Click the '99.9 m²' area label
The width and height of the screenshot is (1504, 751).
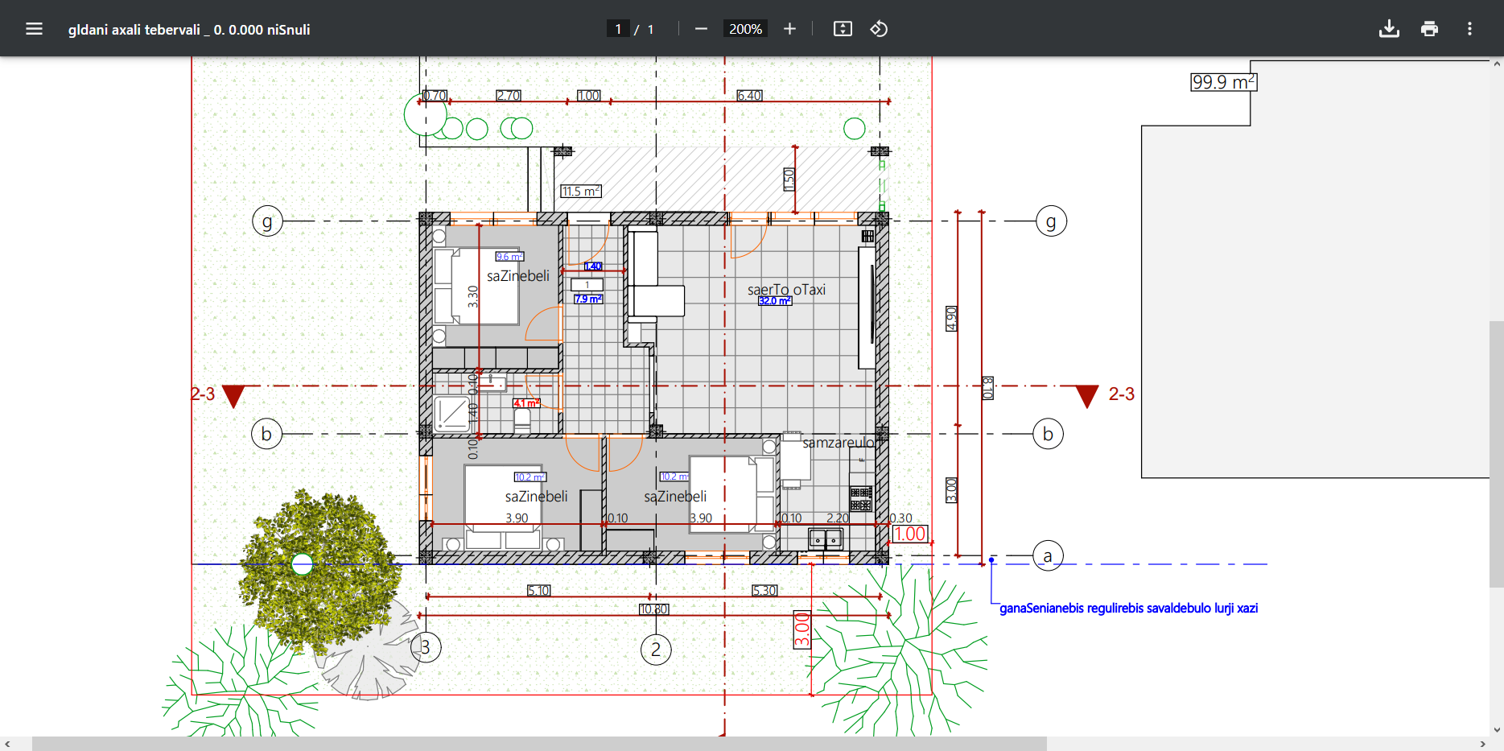1223,82
